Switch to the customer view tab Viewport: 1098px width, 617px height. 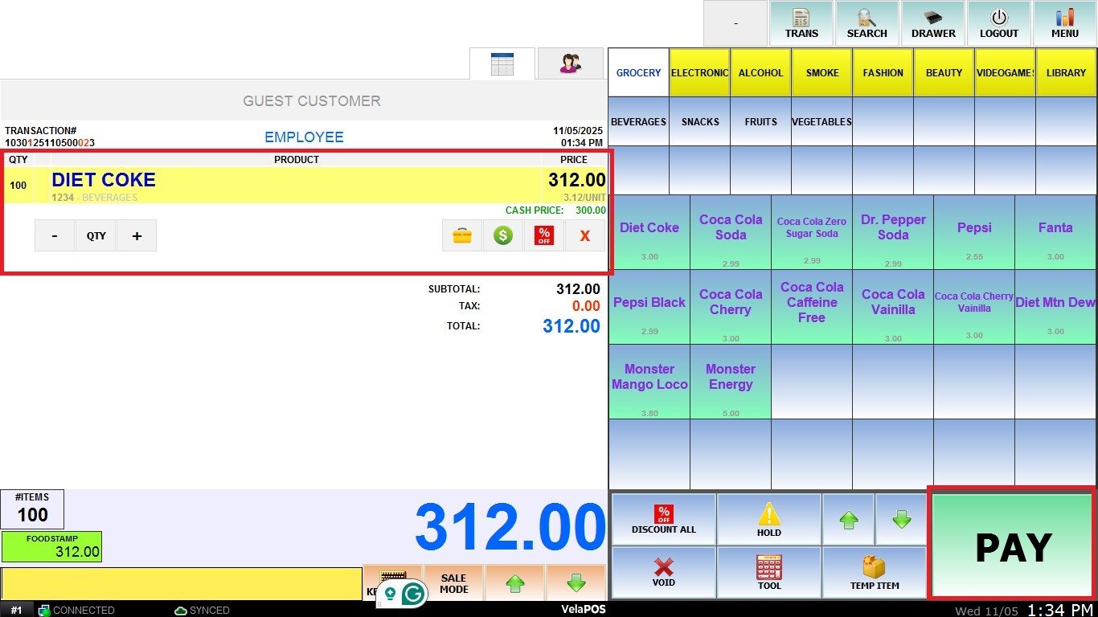tap(571, 64)
